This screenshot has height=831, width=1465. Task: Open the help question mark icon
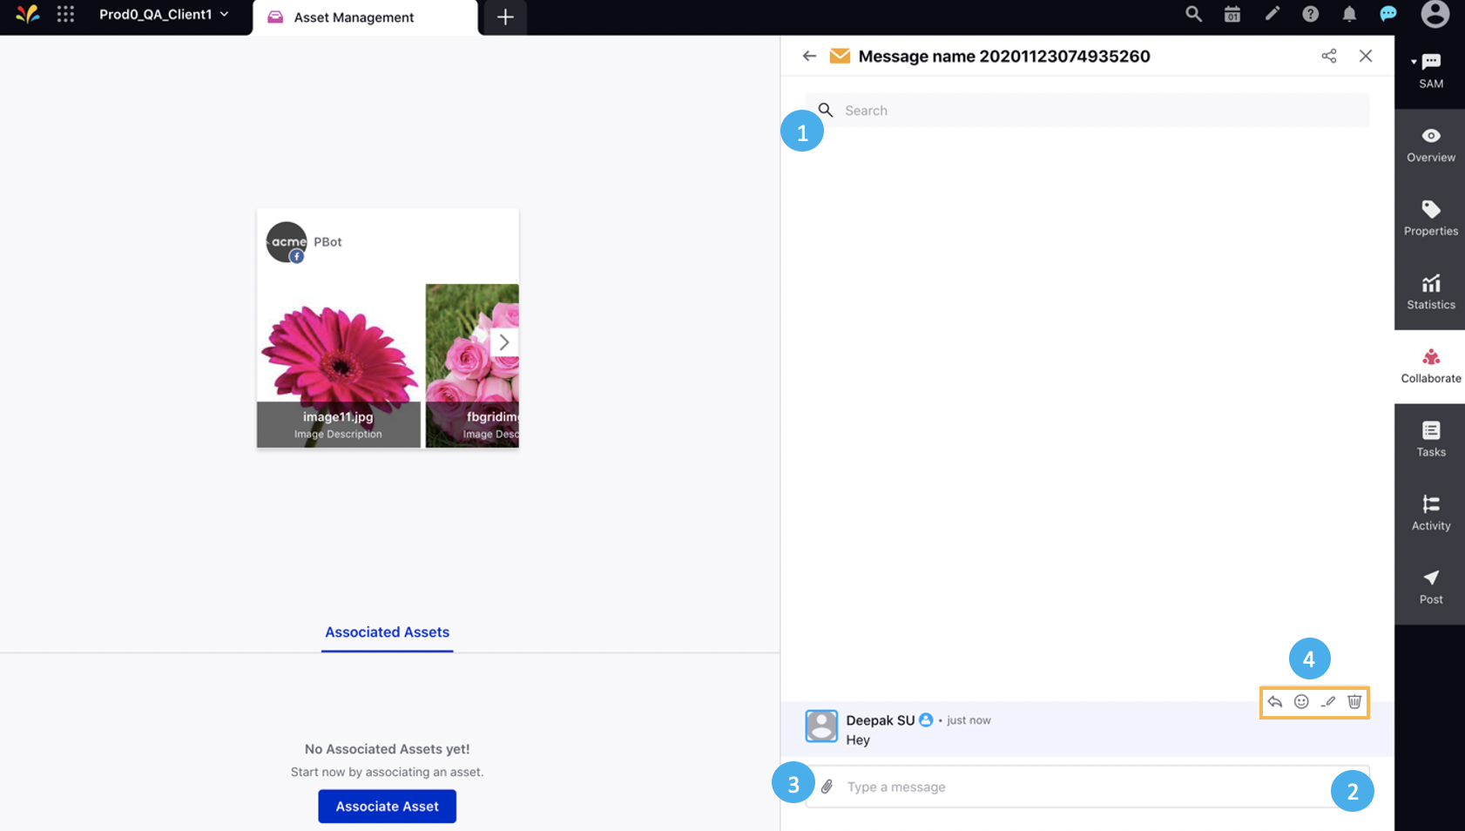click(x=1310, y=14)
